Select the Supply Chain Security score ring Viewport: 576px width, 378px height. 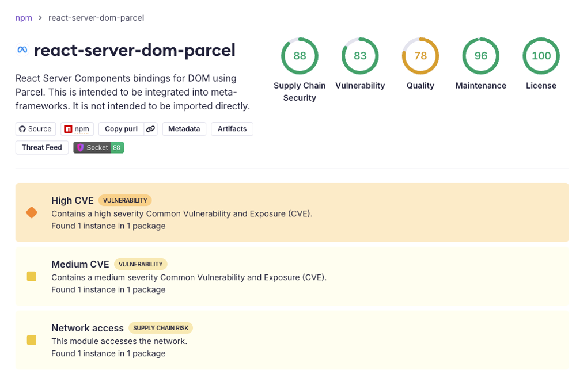(x=300, y=56)
